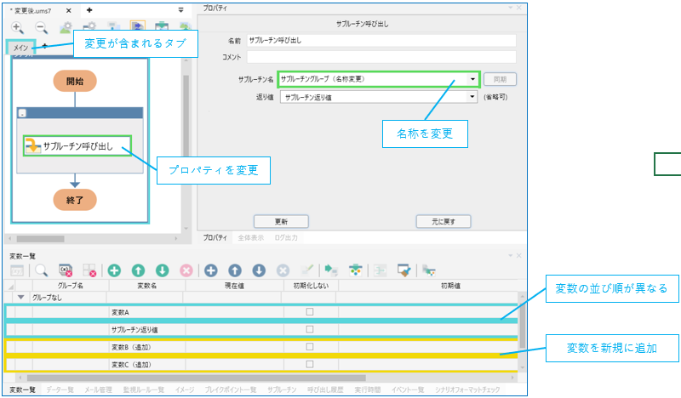Select the 全体表示 tab

(249, 237)
